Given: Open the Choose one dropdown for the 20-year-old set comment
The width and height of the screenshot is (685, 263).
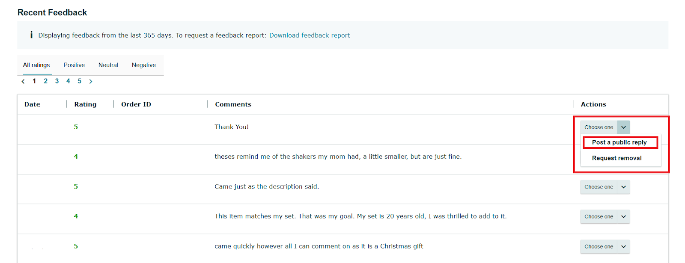Looking at the screenshot, I should pos(605,216).
